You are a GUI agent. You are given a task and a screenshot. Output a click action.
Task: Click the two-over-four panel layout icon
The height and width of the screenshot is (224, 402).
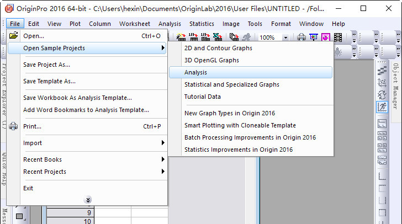pyautogui.click(x=382, y=148)
